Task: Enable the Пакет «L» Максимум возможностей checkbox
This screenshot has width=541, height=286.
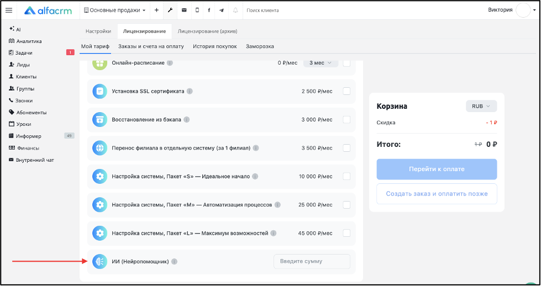Action: pyautogui.click(x=346, y=234)
